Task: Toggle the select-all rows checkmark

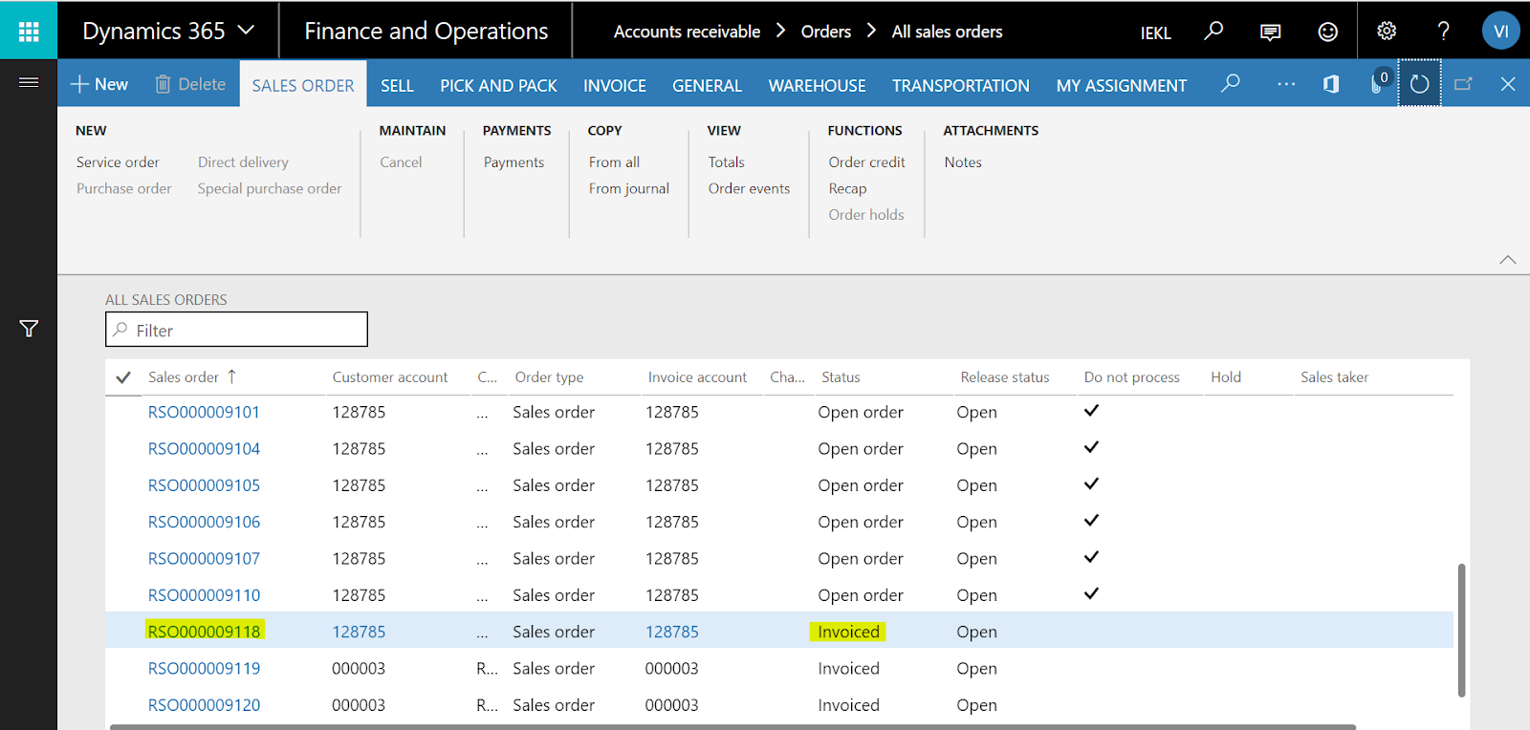Action: (x=123, y=377)
